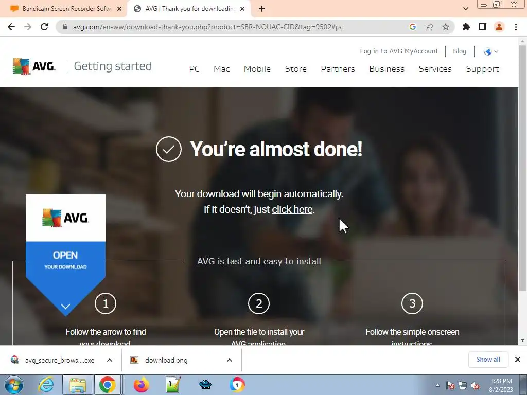Open the Blog link

pos(460,51)
